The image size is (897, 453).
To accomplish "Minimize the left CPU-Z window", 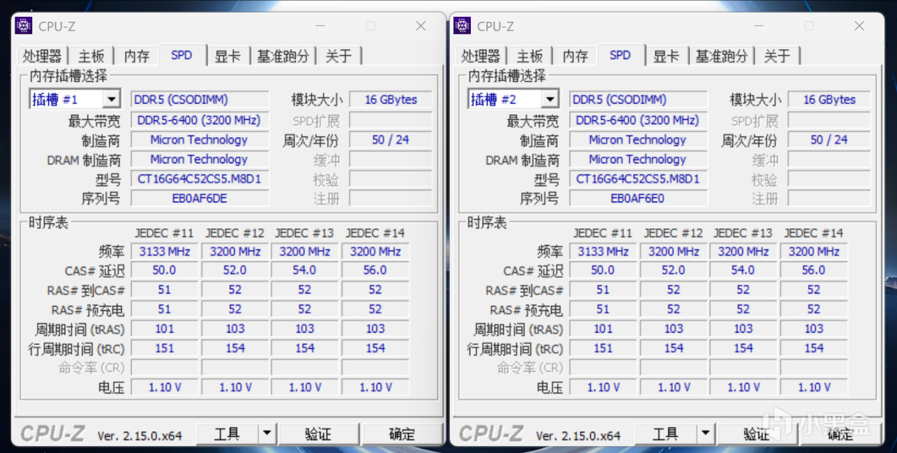I will [x=320, y=26].
